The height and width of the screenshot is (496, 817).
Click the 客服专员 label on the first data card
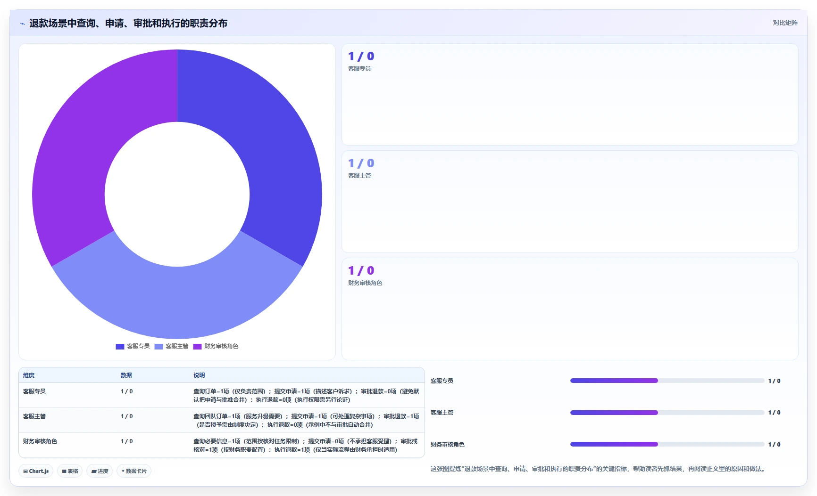coord(359,69)
